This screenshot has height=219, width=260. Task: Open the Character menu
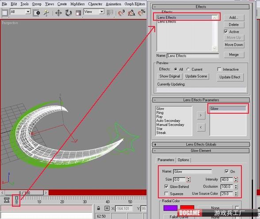point(95,4)
